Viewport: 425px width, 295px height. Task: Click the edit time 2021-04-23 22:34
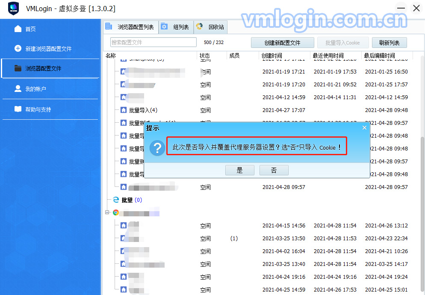pos(386,238)
